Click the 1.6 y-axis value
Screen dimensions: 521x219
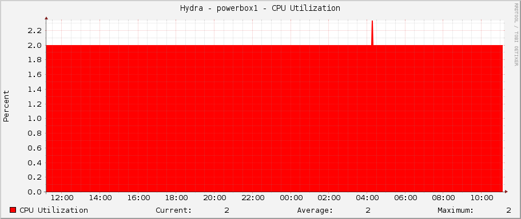coord(34,75)
